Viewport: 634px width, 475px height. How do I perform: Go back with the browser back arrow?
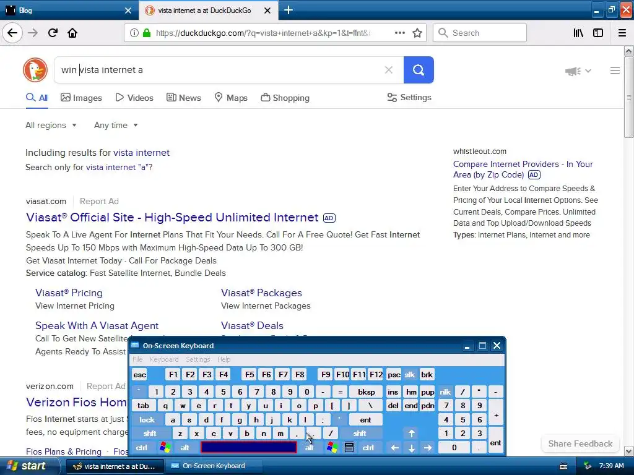point(12,33)
